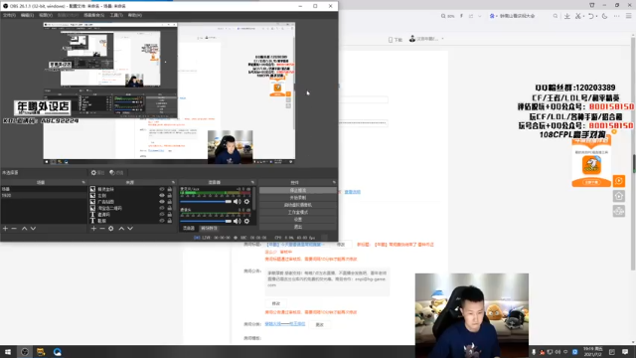Image resolution: width=636 pixels, height=358 pixels.
Task: Move source down with arrow in sources panel
Action: [x=130, y=229]
